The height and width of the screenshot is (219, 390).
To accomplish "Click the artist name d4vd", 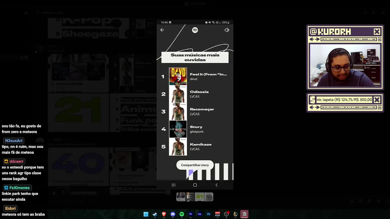I will [x=193, y=79].
